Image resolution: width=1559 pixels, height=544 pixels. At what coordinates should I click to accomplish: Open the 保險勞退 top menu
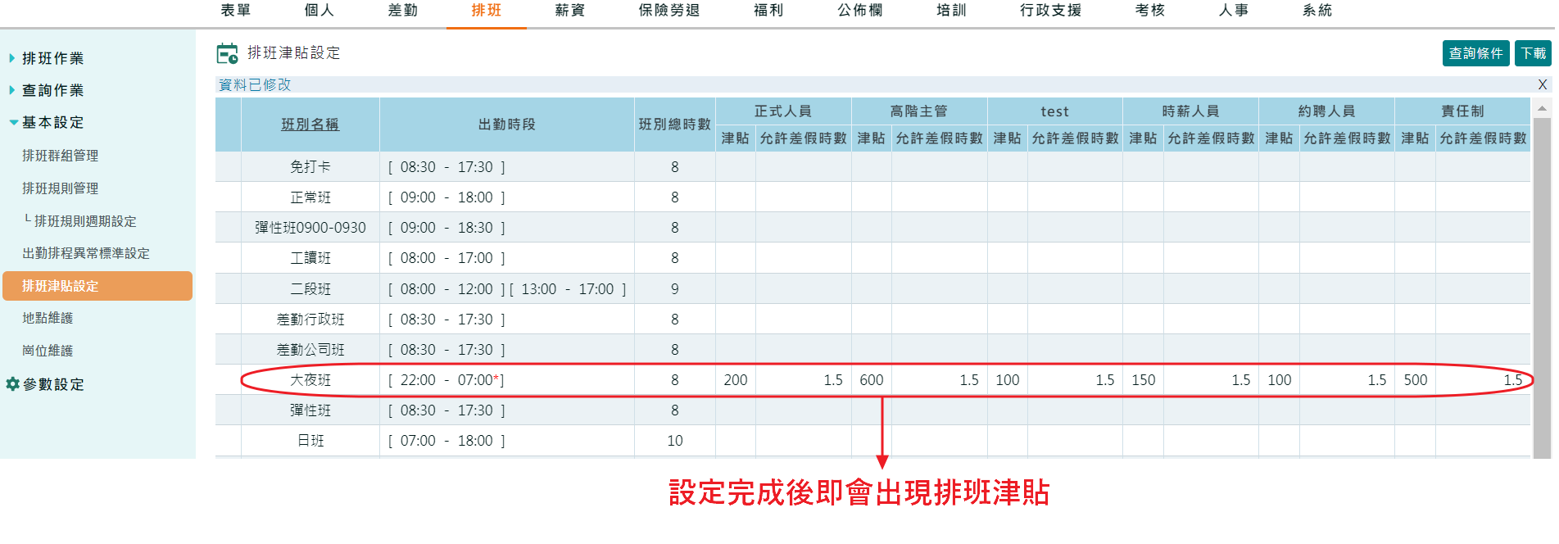(669, 11)
